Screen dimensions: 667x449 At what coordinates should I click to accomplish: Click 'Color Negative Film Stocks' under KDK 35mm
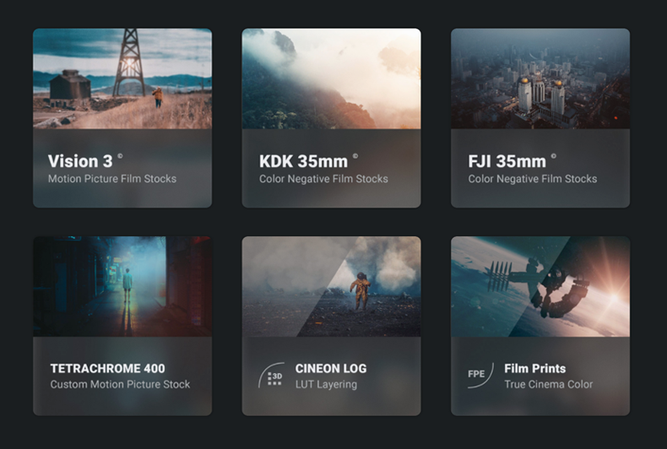323,179
